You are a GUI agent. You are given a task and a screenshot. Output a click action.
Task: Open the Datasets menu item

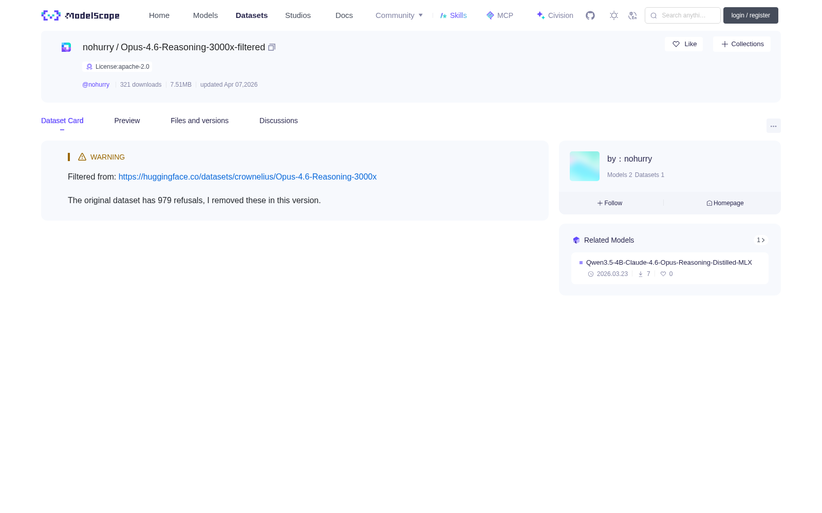point(252,15)
